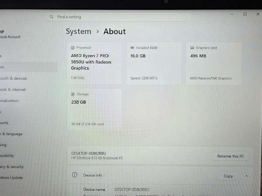Open Network & internet settings

click(13, 89)
